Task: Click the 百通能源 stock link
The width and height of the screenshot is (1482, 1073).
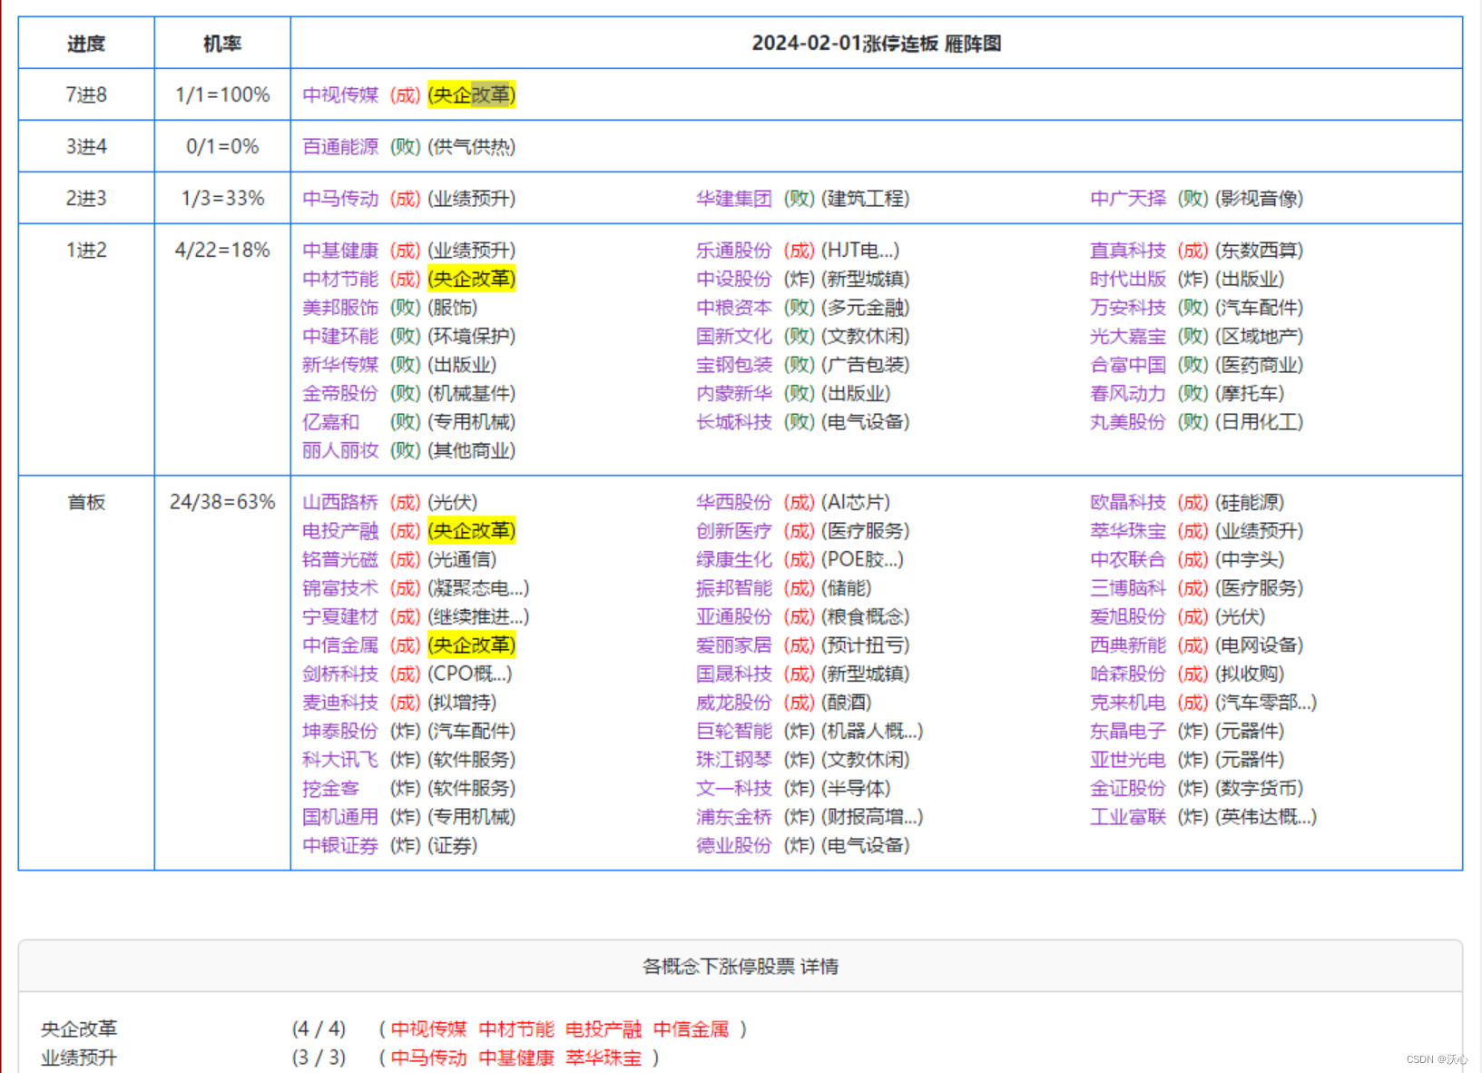Action: (340, 146)
